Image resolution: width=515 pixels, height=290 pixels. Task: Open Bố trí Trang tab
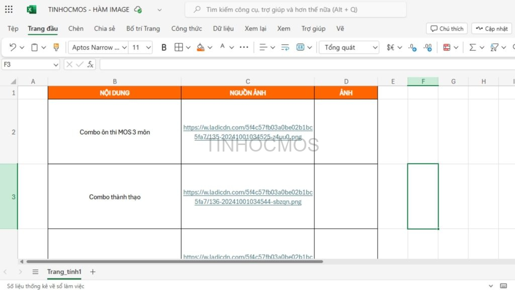click(x=143, y=29)
